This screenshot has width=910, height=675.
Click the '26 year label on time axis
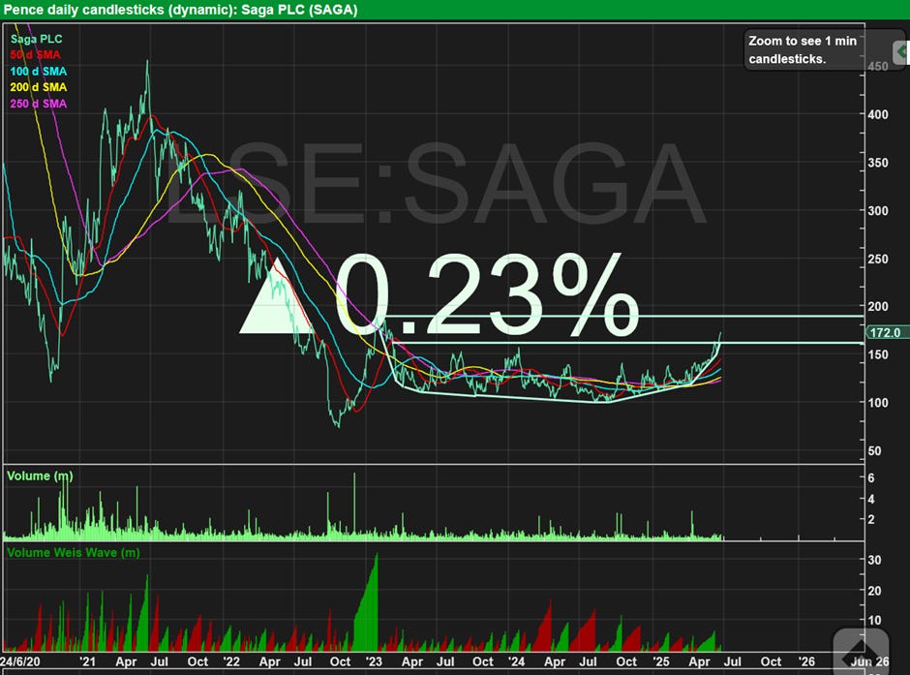point(806,661)
